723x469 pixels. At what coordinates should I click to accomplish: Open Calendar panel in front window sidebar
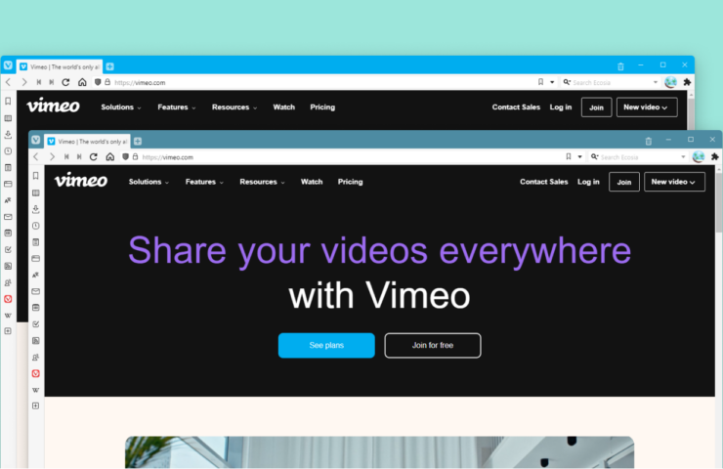(x=36, y=308)
